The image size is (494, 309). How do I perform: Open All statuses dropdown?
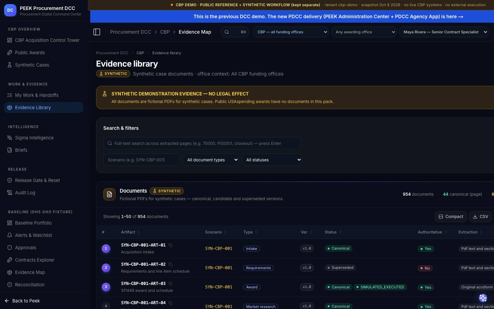(272, 160)
